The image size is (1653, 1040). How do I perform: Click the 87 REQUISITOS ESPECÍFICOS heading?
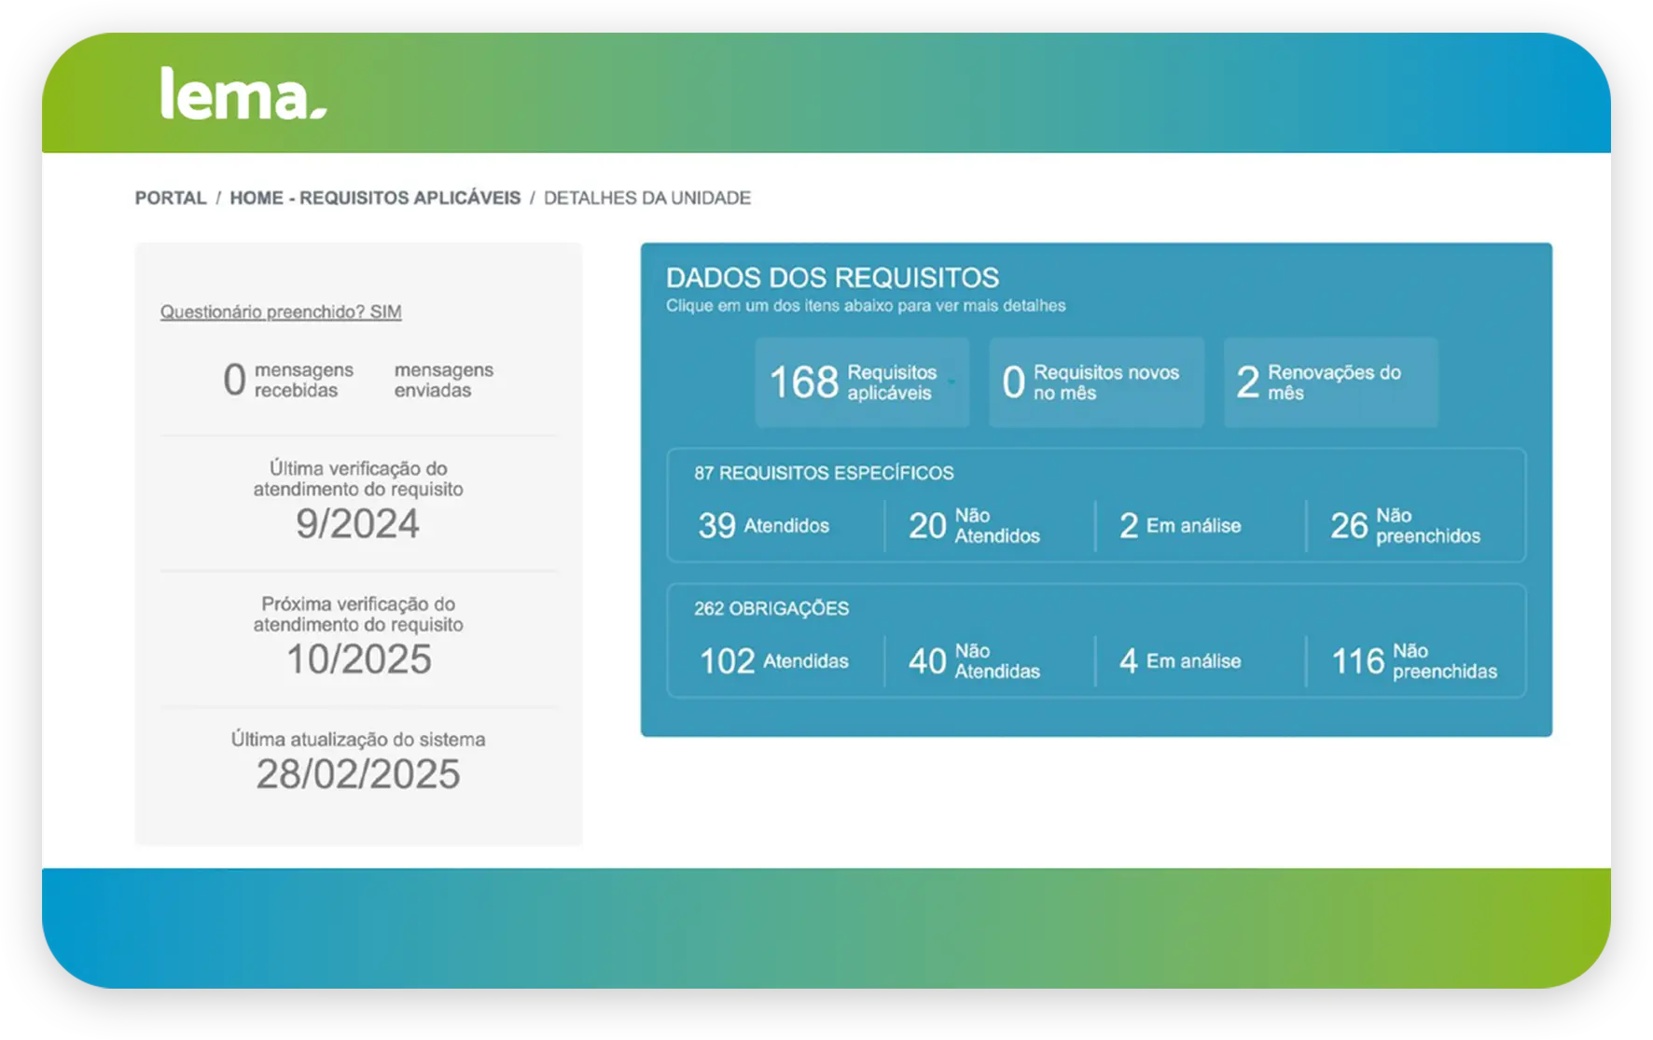[824, 473]
